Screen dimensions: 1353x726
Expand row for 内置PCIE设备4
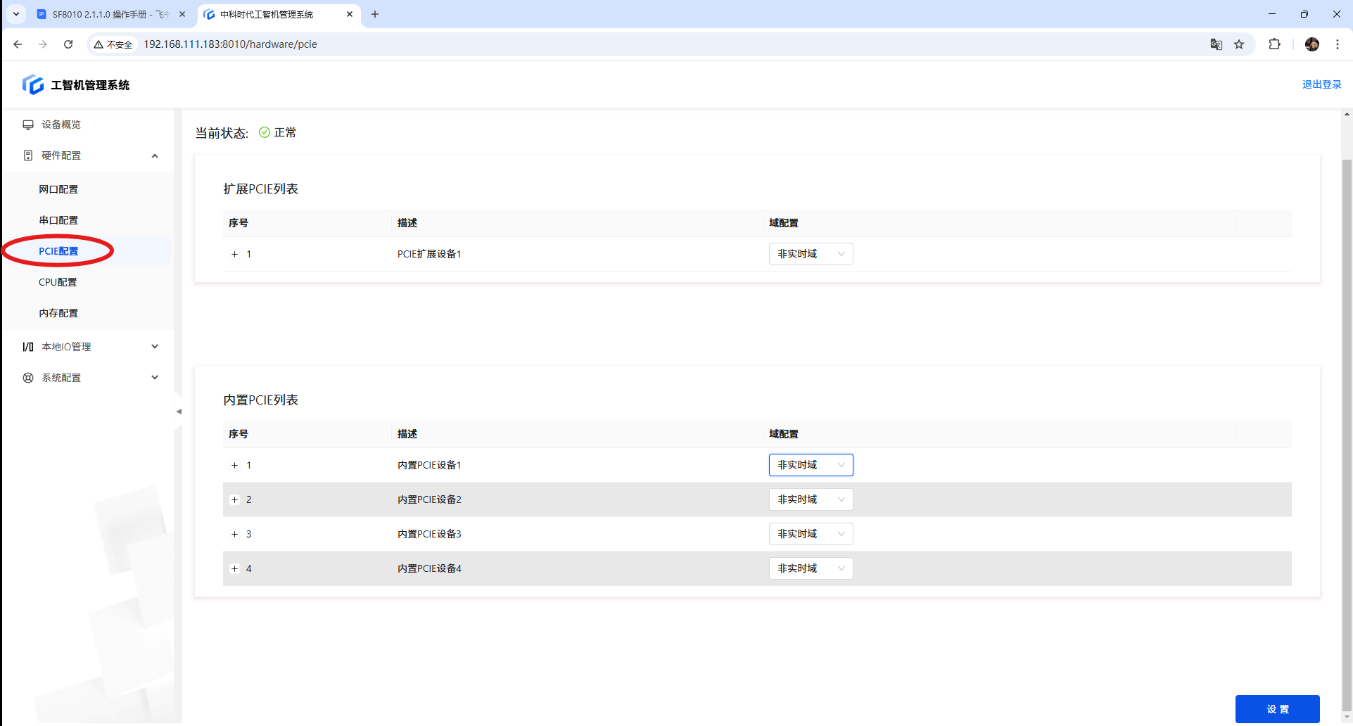235,568
